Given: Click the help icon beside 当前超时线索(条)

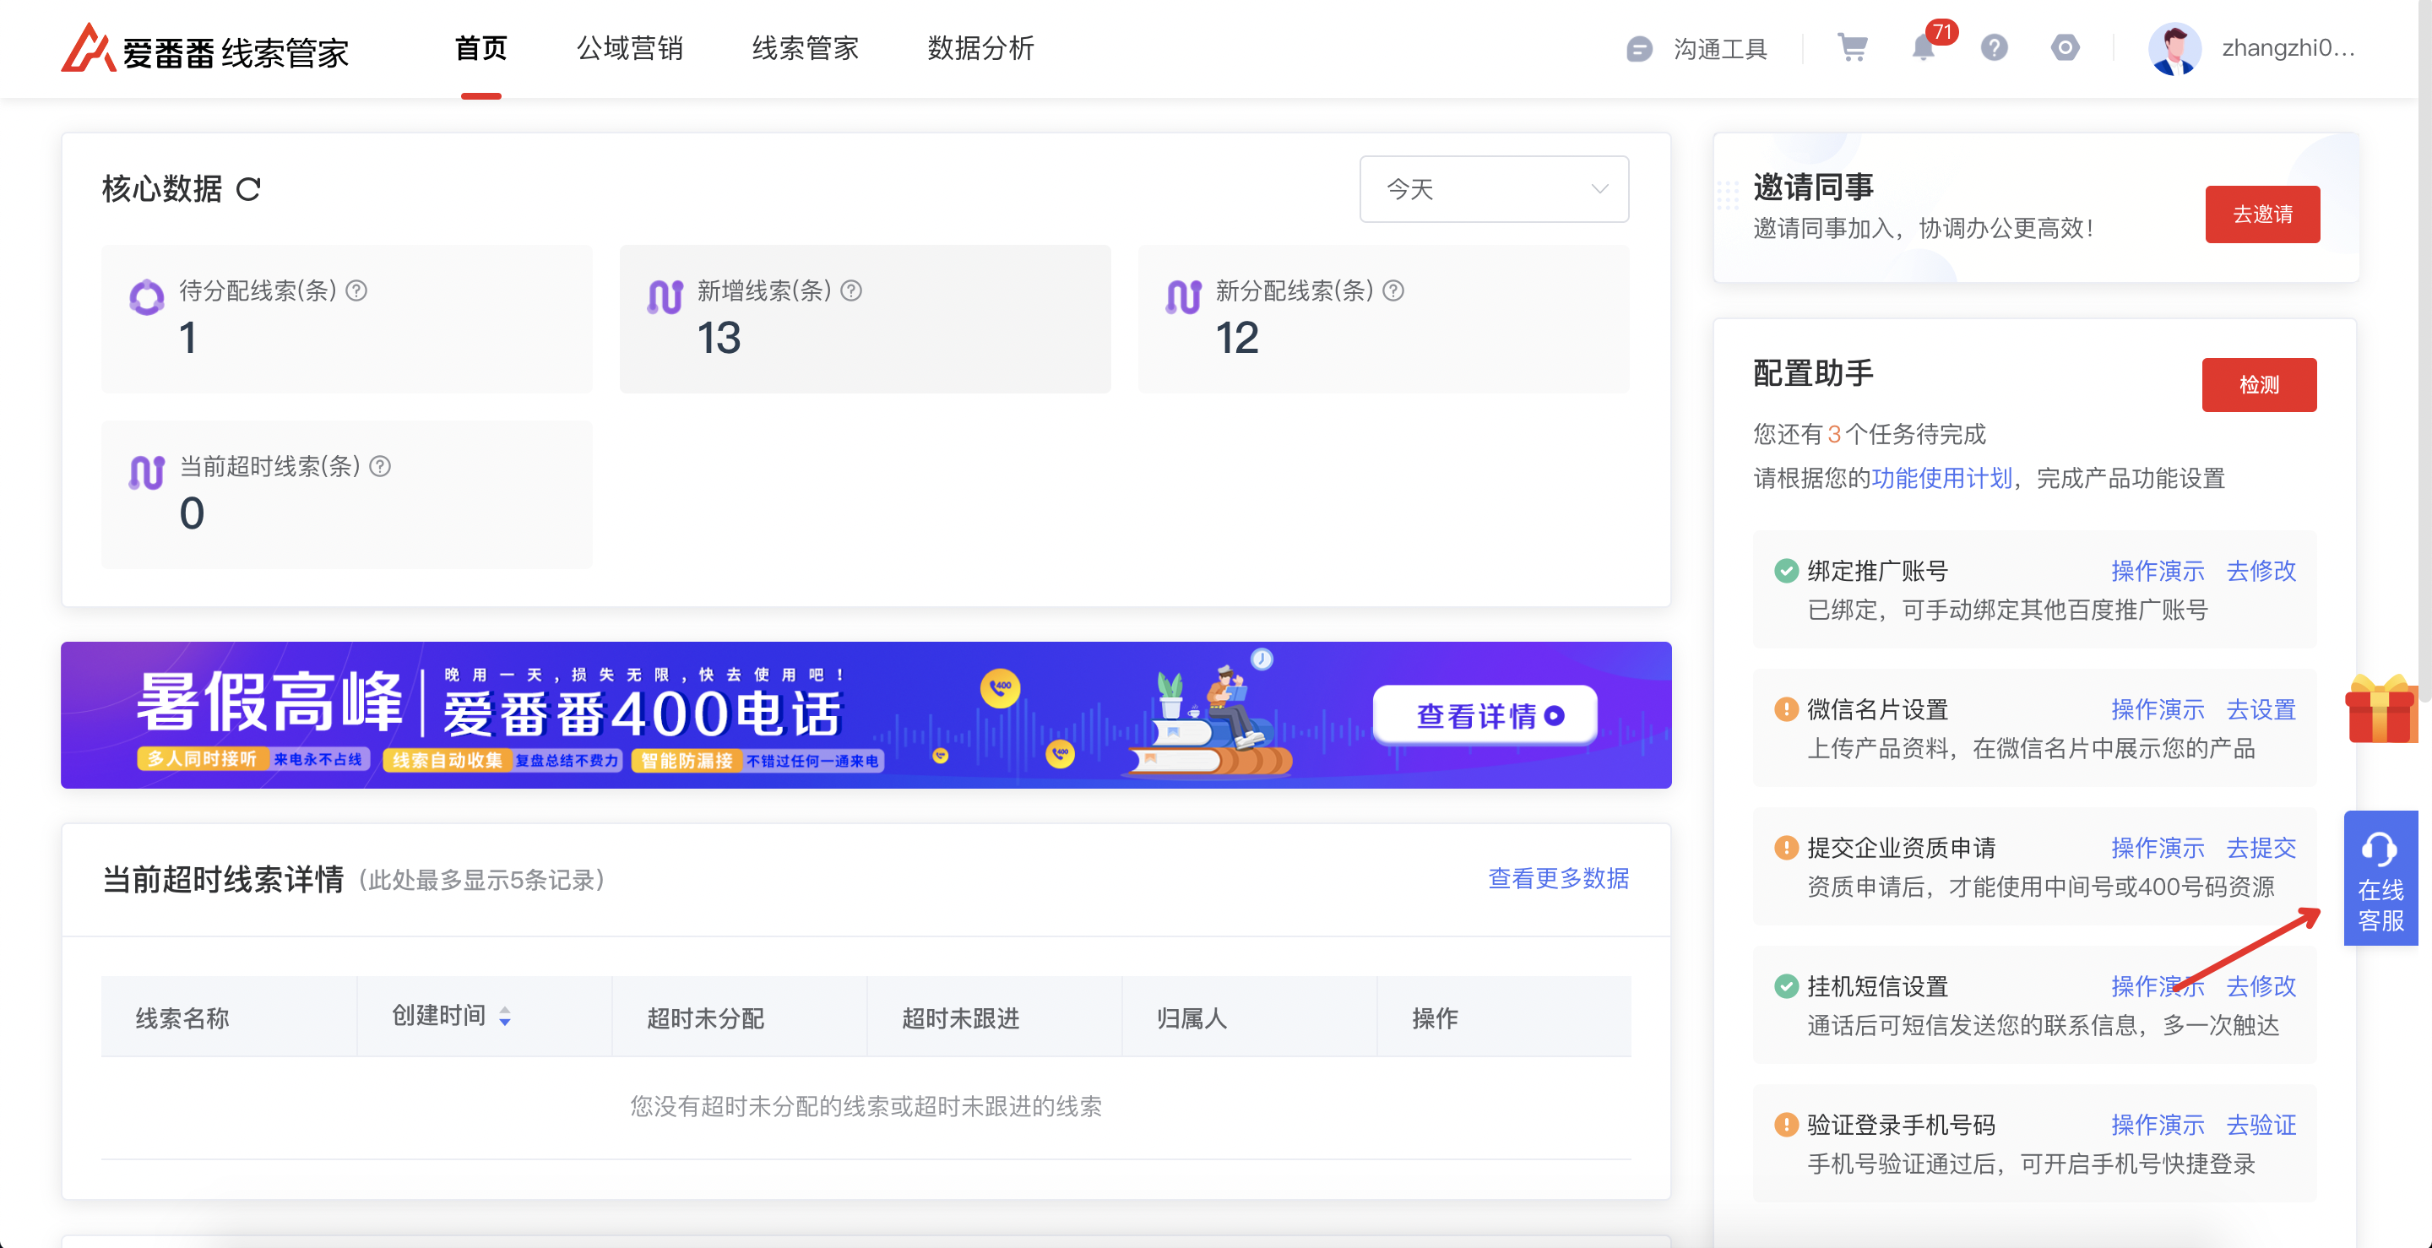Looking at the screenshot, I should coord(379,466).
